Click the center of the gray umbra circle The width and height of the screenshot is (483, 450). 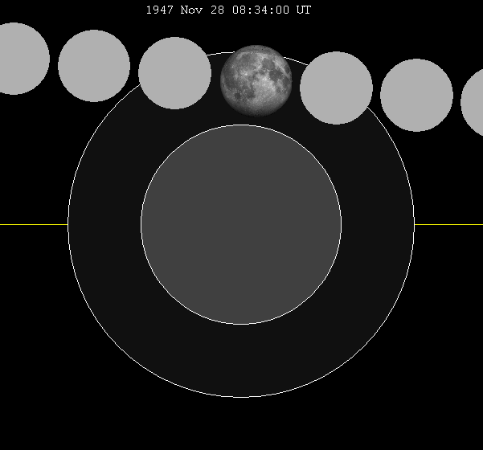pyautogui.click(x=241, y=225)
